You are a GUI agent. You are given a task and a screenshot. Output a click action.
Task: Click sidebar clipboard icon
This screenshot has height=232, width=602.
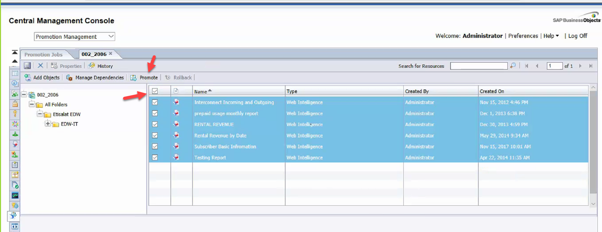[x=15, y=165]
